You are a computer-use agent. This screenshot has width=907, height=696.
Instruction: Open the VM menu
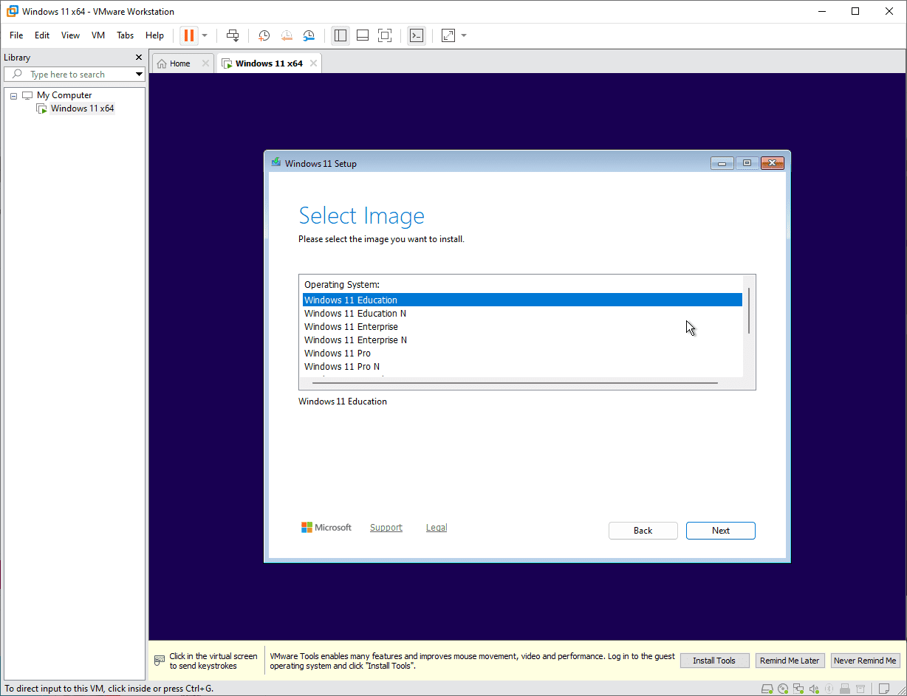click(98, 35)
